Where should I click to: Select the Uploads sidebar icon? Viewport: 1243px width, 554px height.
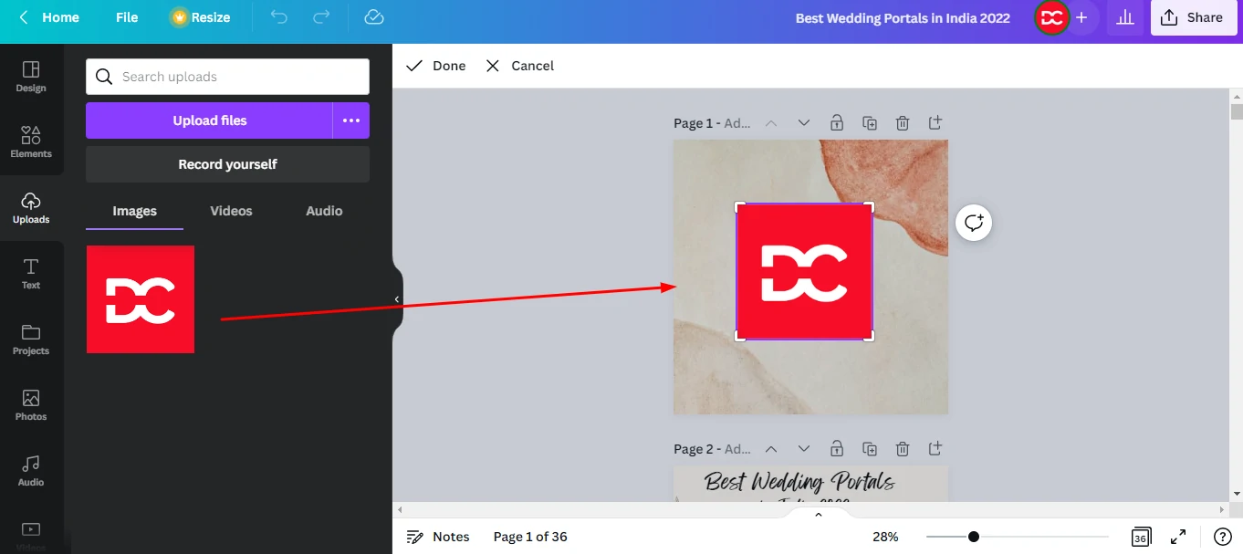pyautogui.click(x=31, y=208)
